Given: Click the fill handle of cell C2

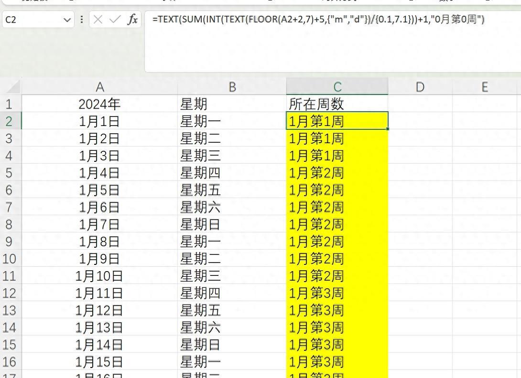Looking at the screenshot, I should 388,129.
